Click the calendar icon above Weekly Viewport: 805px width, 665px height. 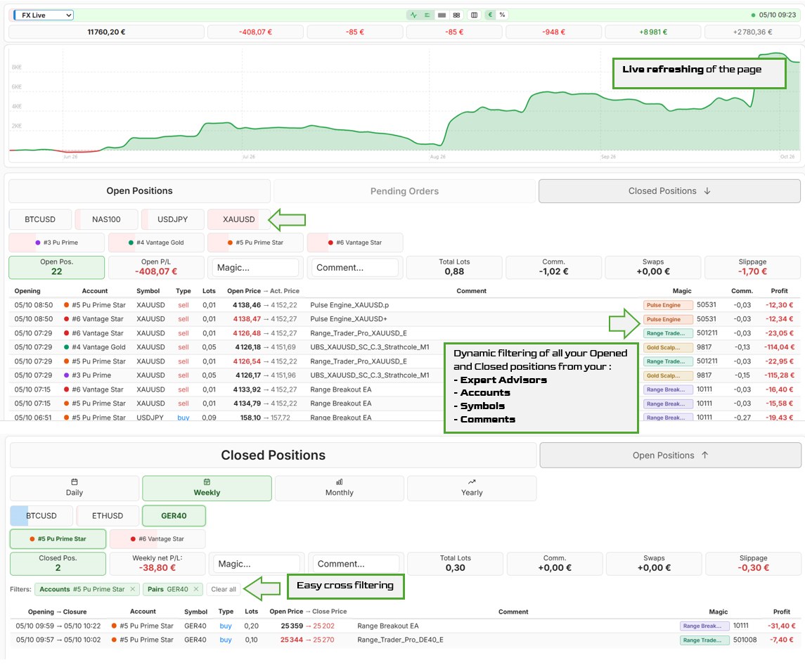207,482
